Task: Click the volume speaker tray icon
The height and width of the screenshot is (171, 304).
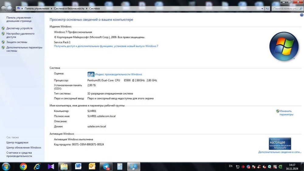Action: [264, 167]
